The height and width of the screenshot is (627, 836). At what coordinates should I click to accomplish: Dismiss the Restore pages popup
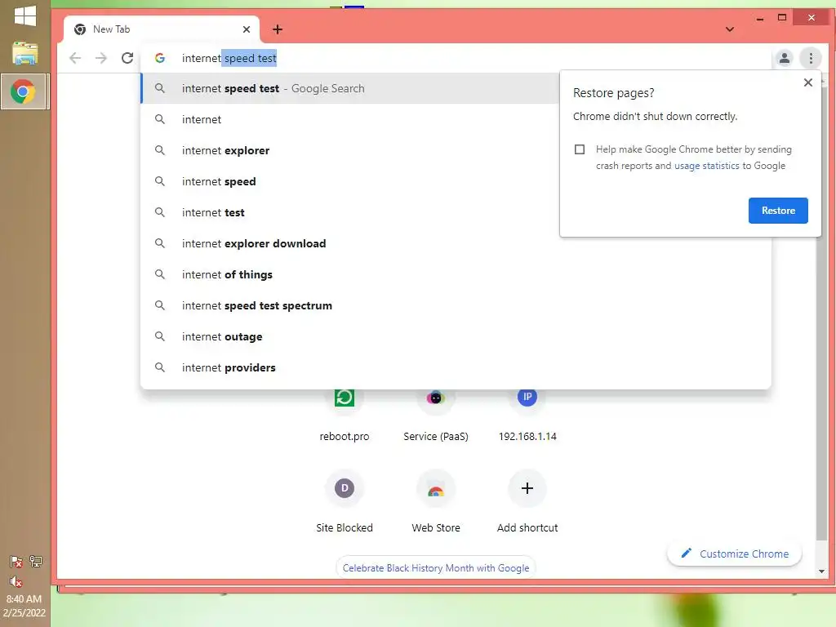point(807,82)
